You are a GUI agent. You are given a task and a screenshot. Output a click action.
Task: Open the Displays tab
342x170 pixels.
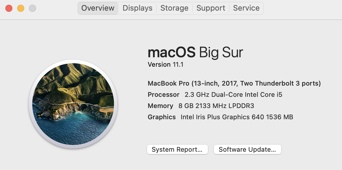pyautogui.click(x=137, y=8)
